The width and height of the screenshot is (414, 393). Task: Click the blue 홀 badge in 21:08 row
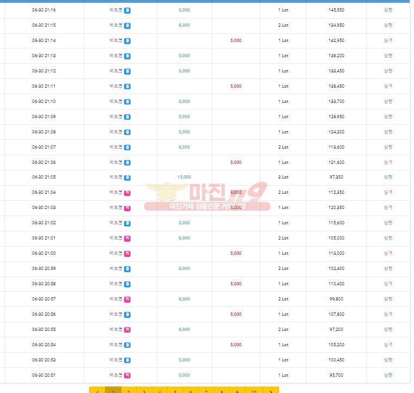click(x=127, y=132)
